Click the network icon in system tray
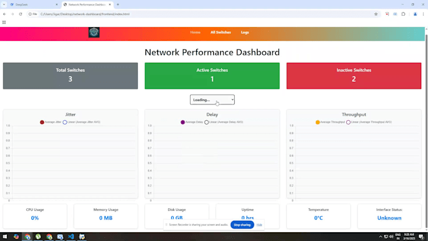 [386, 237]
